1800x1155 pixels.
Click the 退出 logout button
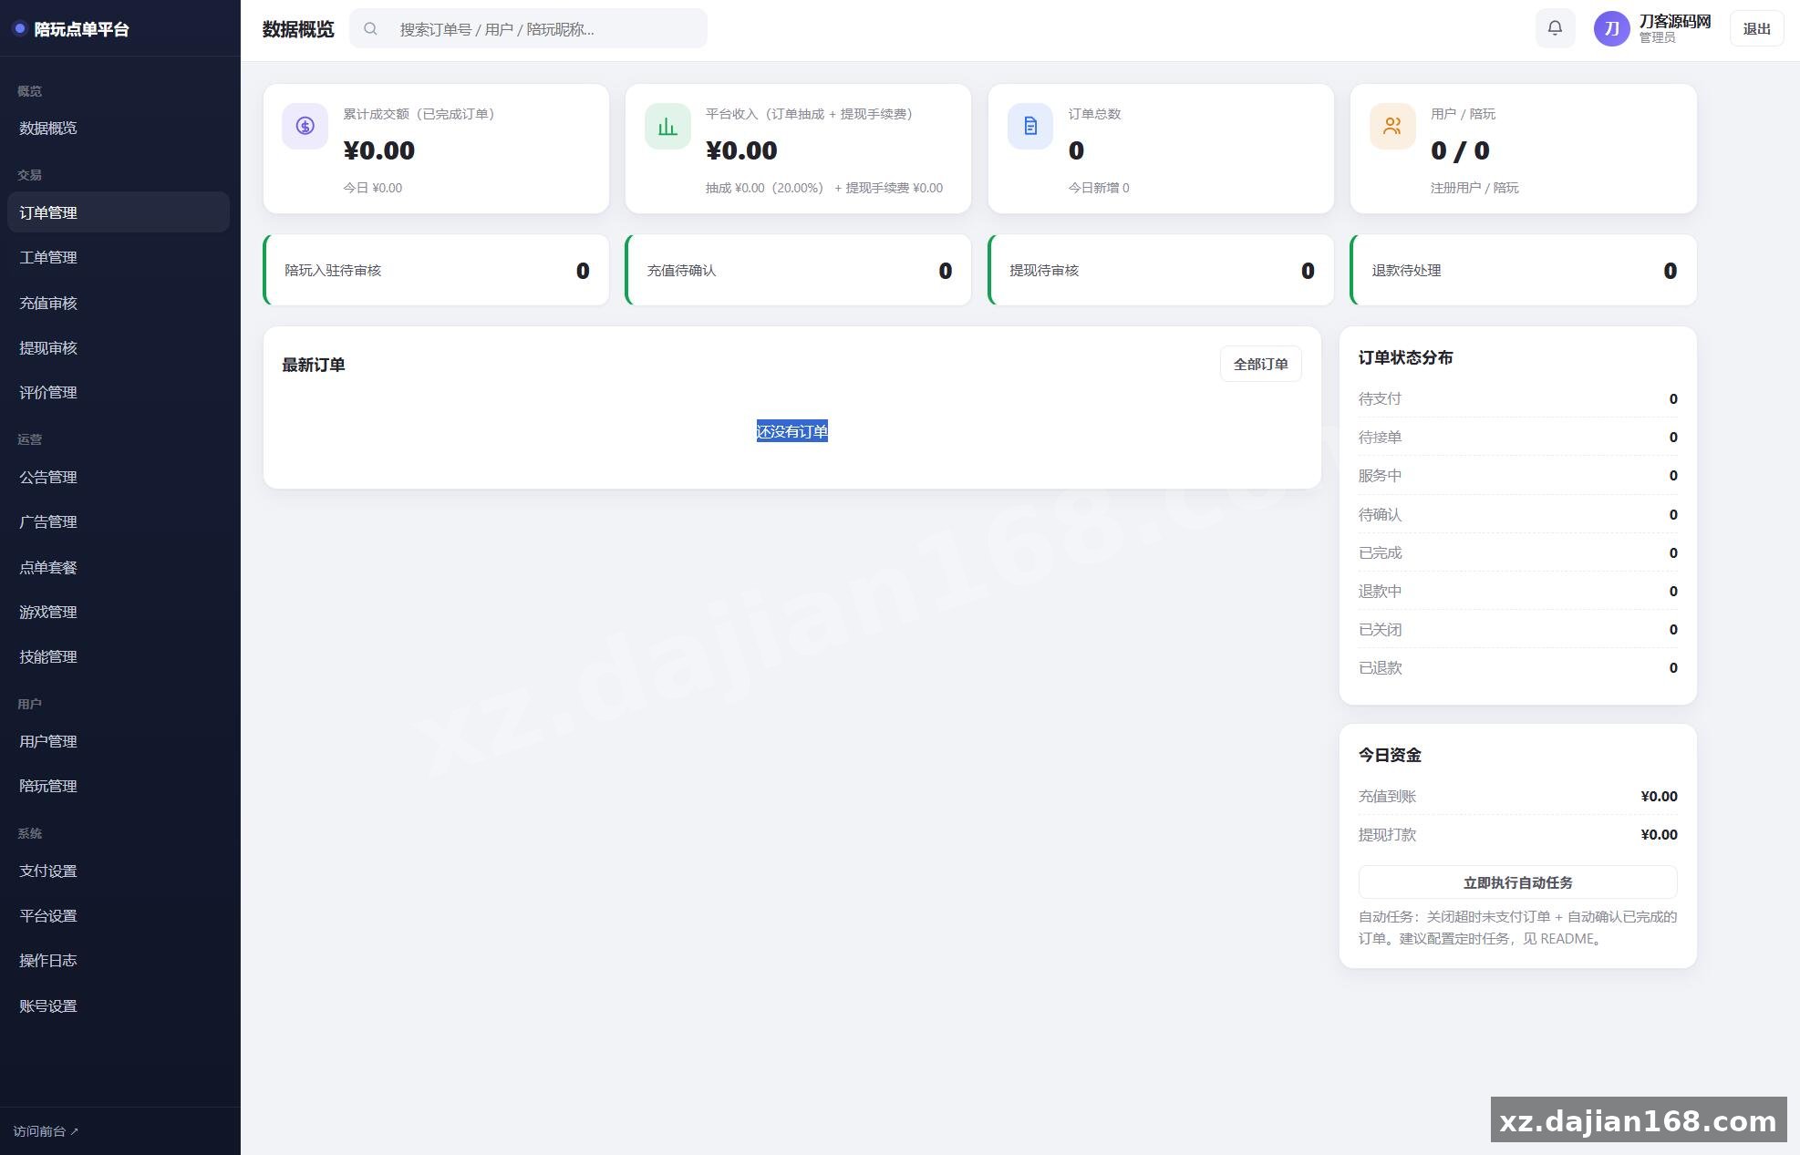1756,28
